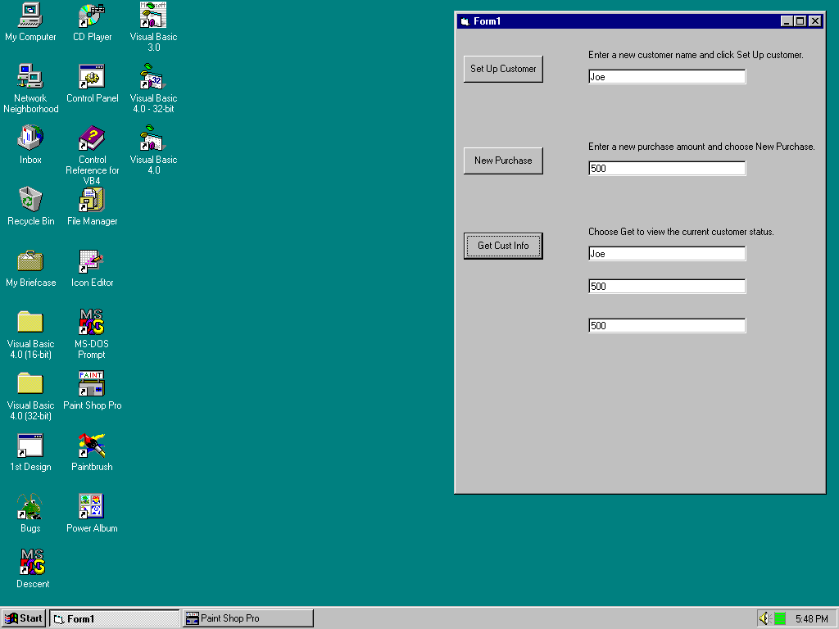Screen dimensions: 839x629
Task: Open the Control Panel shortcut
Action: click(92, 77)
